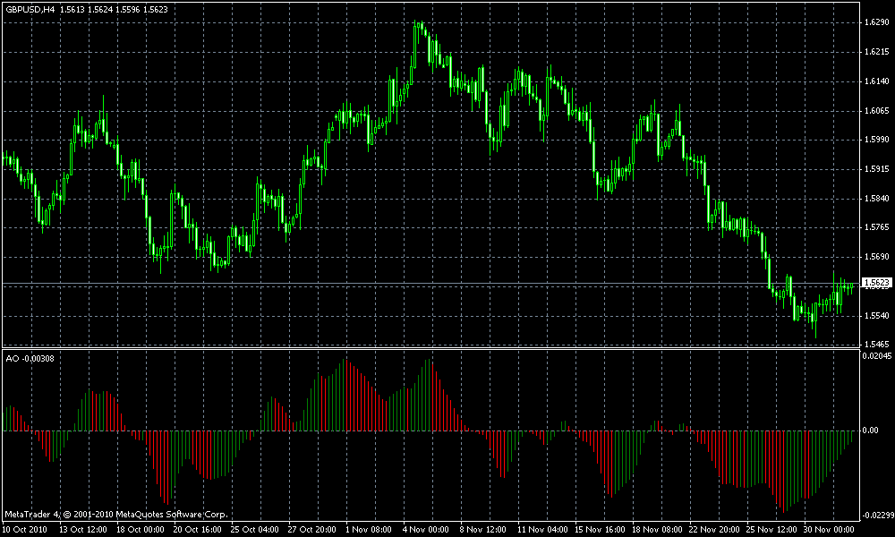This screenshot has width=895, height=537.
Task: Click the 1.5690 price scale label
Action: point(877,257)
